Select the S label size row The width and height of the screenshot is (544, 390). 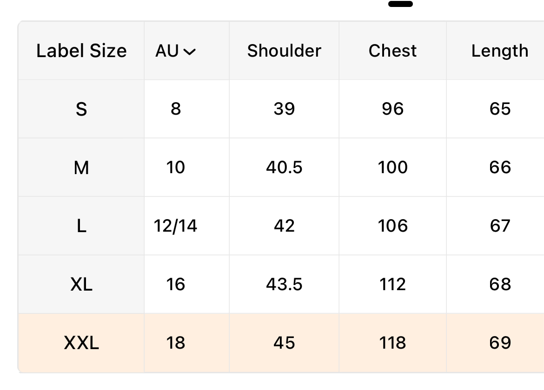(81, 109)
